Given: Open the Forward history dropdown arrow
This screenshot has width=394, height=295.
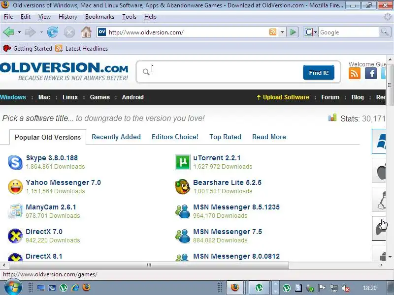Looking at the screenshot, I should [x=41, y=32].
